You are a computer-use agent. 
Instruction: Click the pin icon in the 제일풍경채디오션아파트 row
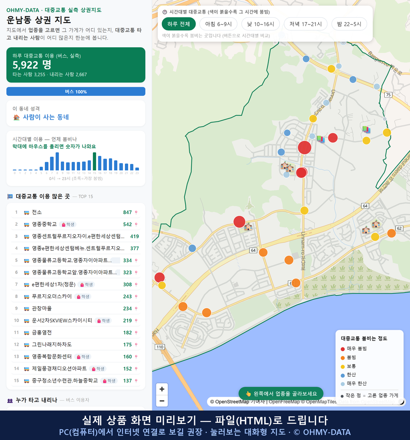click(x=136, y=369)
